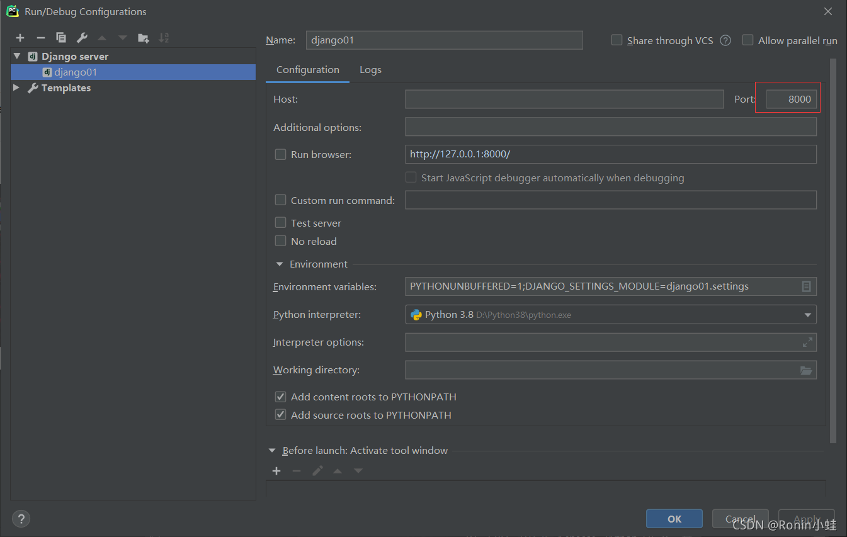Click Cancel button

pos(741,519)
